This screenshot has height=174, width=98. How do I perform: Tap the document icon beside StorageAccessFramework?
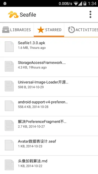click(x=9, y=66)
